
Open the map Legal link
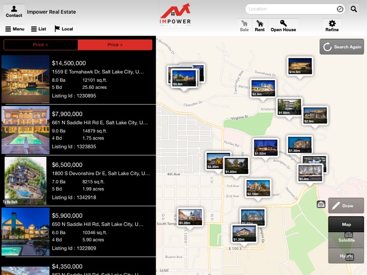click(164, 270)
